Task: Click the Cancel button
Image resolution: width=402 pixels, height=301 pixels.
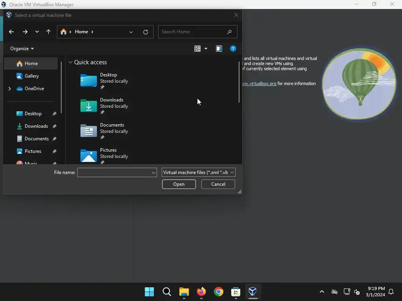Action: (218, 184)
